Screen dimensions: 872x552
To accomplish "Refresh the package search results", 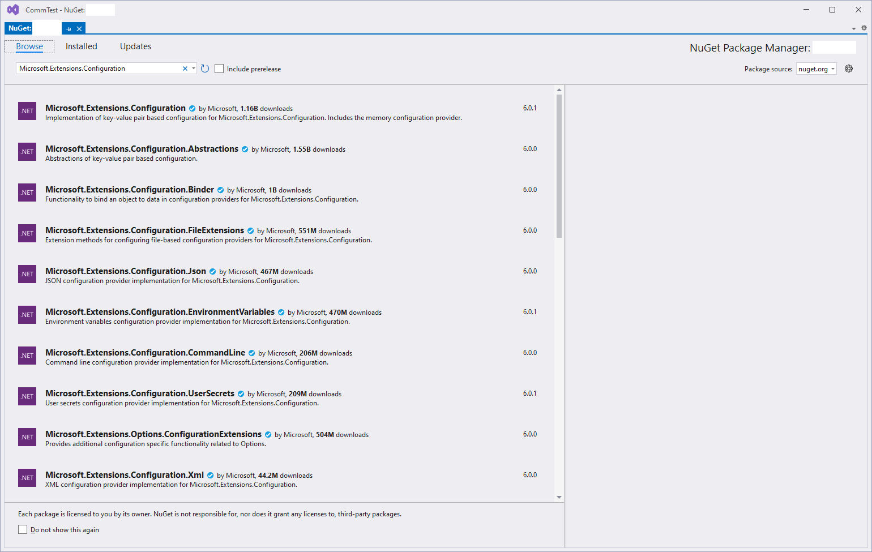I will (205, 69).
